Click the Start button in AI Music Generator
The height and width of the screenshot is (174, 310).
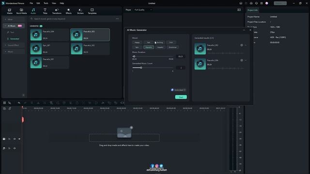(181, 97)
